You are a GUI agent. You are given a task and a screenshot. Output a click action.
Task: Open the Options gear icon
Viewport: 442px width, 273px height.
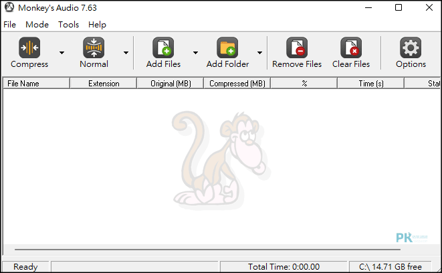click(x=411, y=48)
